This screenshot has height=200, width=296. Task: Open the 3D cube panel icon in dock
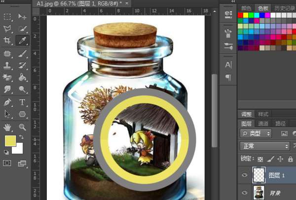(x=228, y=14)
